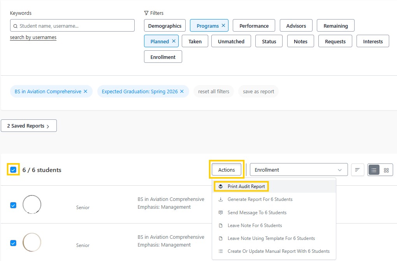
Task: Click the message icon beside Send Message
Action: 221,212
